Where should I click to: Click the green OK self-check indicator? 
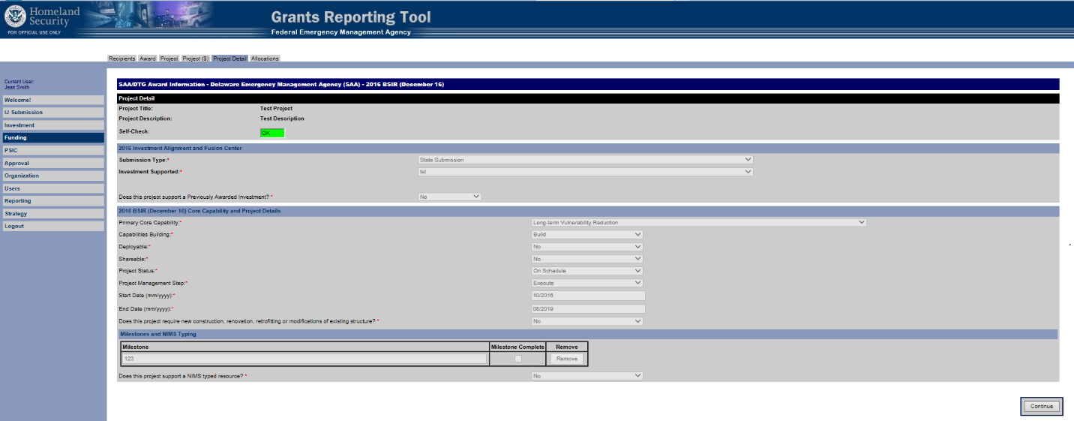[272, 133]
